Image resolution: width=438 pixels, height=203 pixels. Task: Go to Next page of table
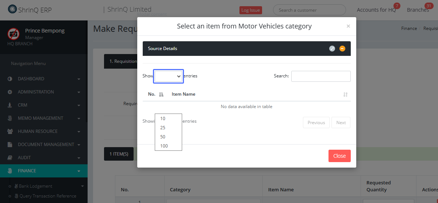341,123
